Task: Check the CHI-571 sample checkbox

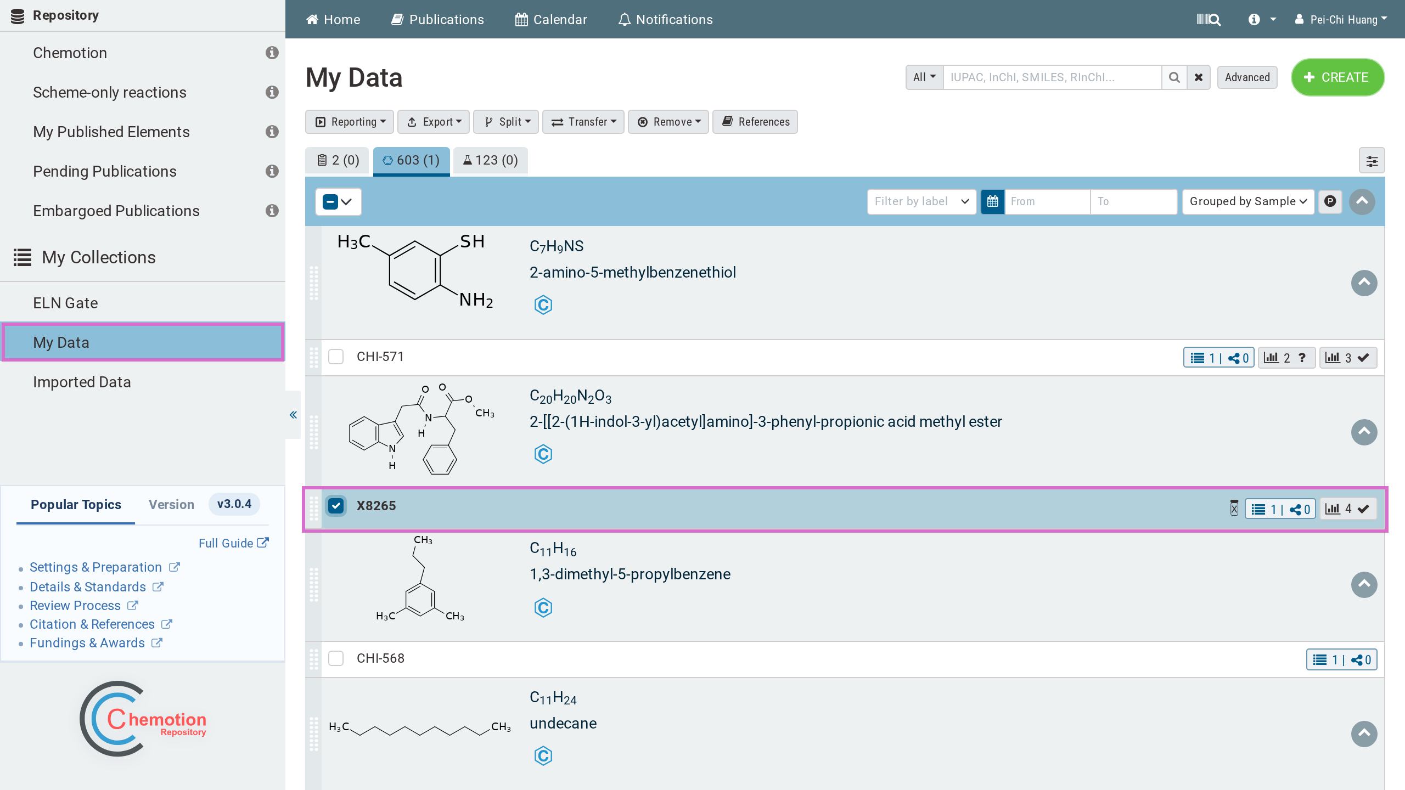Action: (x=336, y=357)
